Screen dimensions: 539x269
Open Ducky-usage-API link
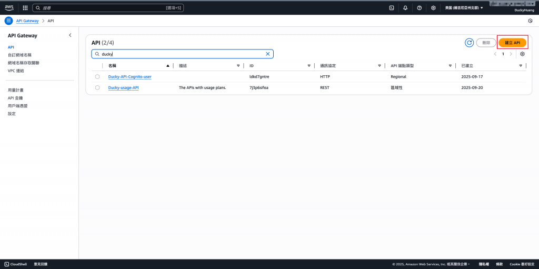point(123,88)
